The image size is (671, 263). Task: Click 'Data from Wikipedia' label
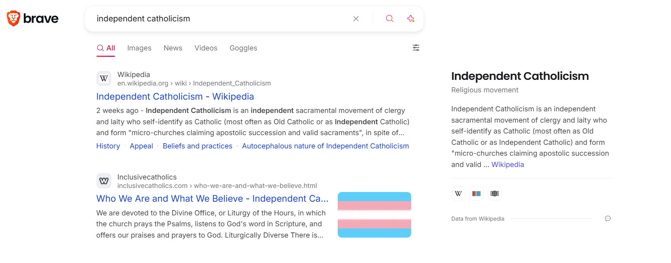coord(478,219)
